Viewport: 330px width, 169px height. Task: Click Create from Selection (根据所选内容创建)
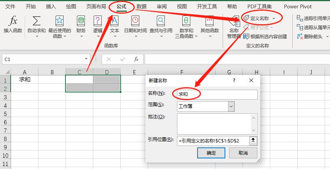point(265,37)
